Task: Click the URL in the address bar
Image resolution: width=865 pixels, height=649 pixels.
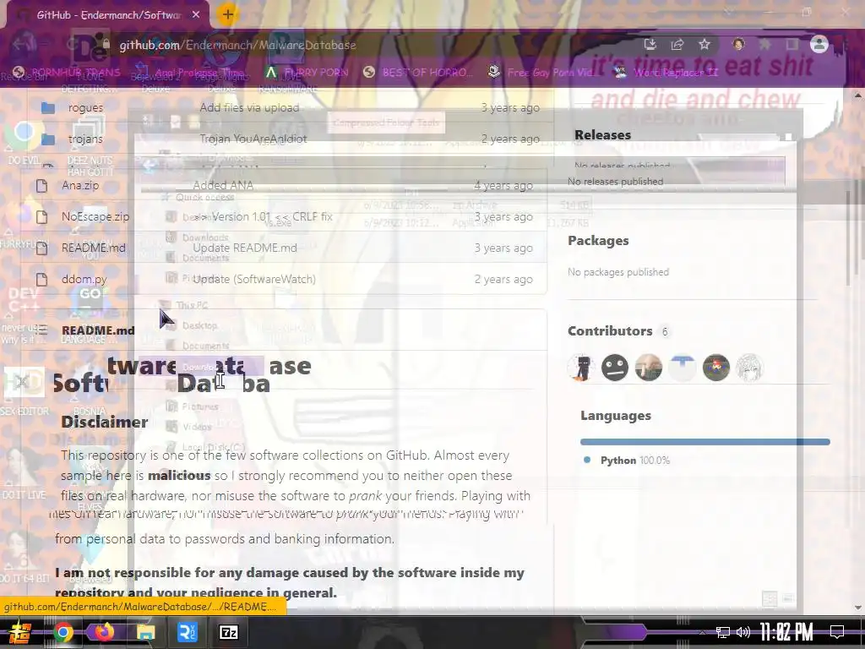Action: [x=237, y=45]
